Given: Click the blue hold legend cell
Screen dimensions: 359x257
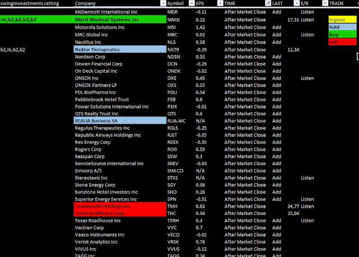Looking at the screenshot, I should click(x=343, y=27).
